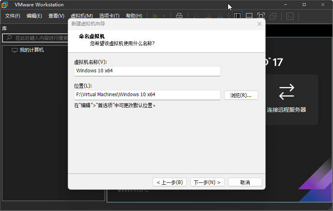Image resolution: width=333 pixels, height=211 pixels.
Task: Close the 新建虚拟机向导 dialog
Action: point(259,24)
